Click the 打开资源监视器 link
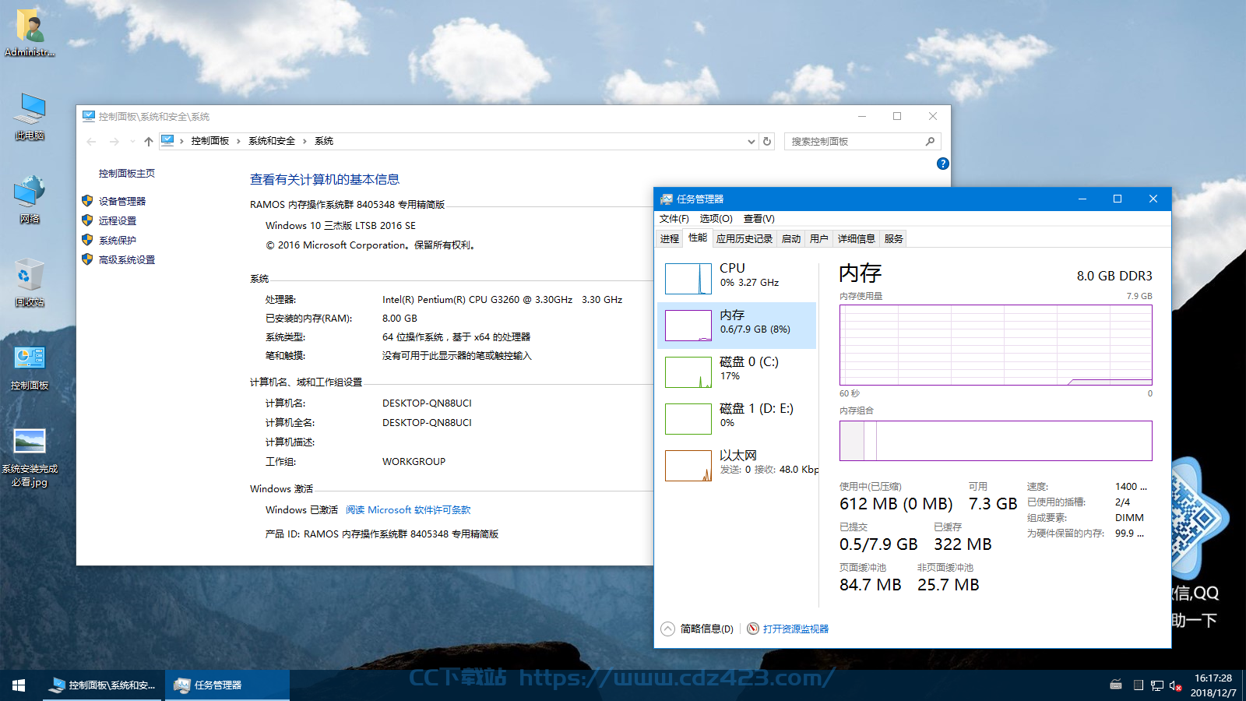The image size is (1246, 701). (796, 629)
